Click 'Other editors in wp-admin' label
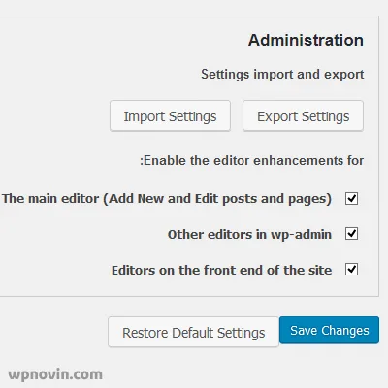This screenshot has height=388, width=388. 249,234
